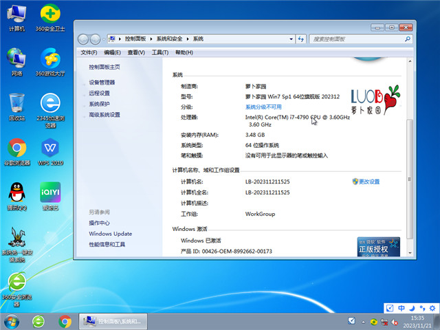Click the 控制面板 breadcrumb segment
The image size is (440, 330).
[x=135, y=38]
